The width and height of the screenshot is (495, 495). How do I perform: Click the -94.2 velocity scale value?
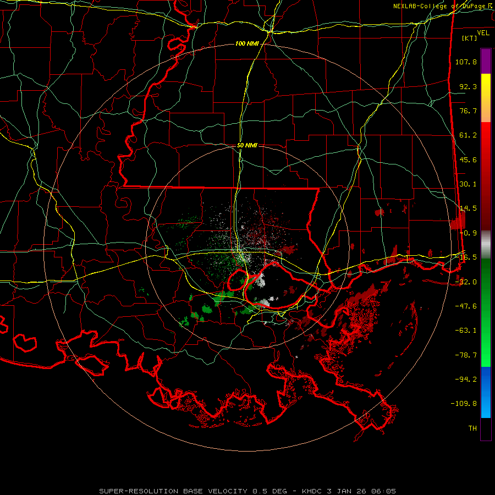(x=466, y=380)
